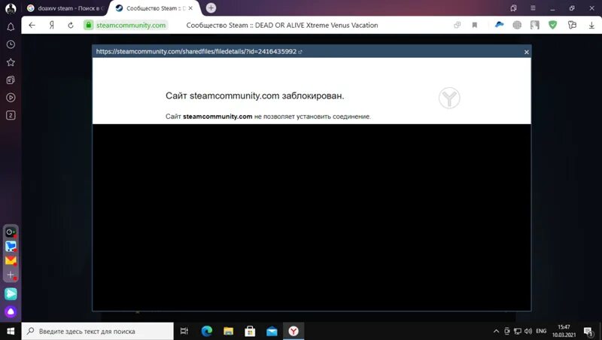Viewport: 602px width, 340px height.
Task: Bookmark this page with flag icon
Action: [475, 26]
